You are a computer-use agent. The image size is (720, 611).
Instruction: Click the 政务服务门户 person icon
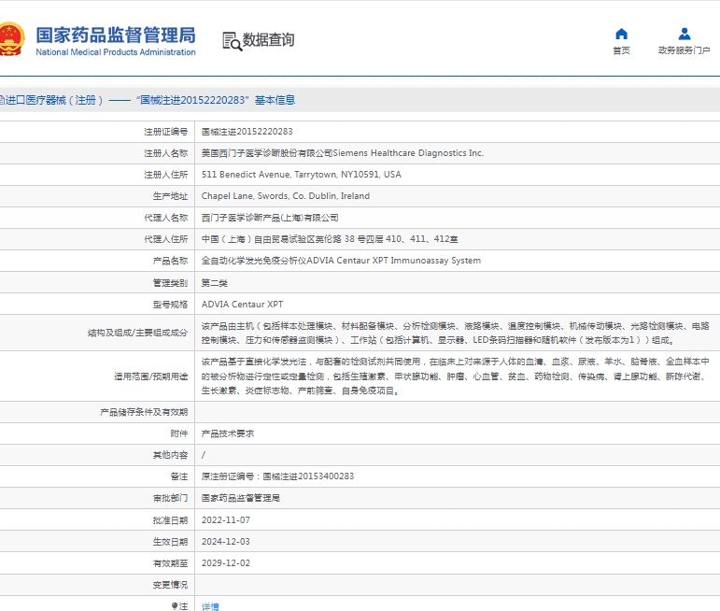point(684,34)
